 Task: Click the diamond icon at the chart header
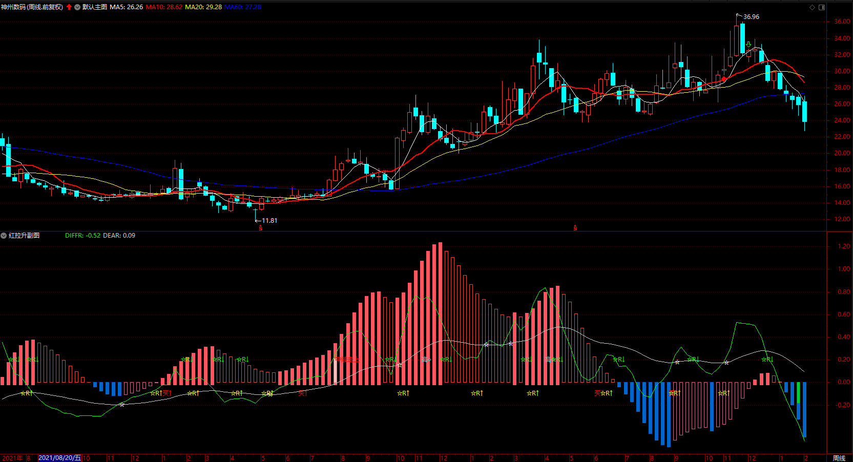point(812,7)
